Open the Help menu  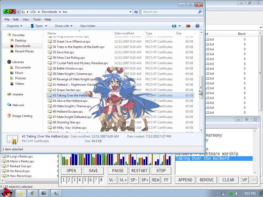point(48,19)
